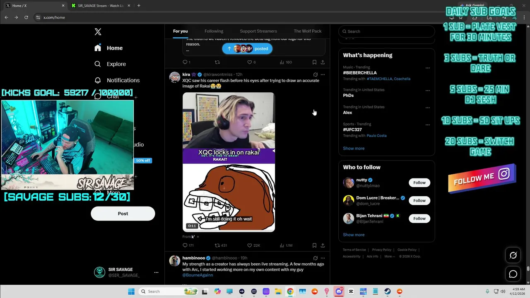Click hambinooo's profile avatar
Image resolution: width=530 pixels, height=298 pixels.
point(175,260)
